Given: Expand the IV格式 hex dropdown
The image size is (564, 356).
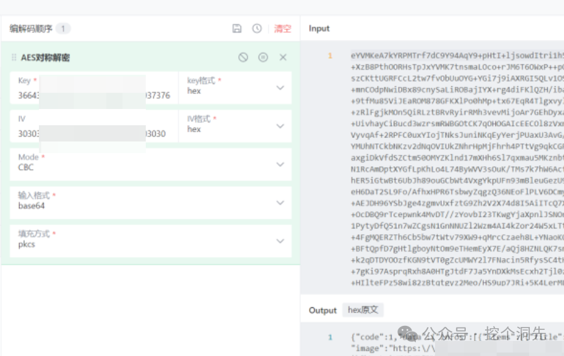Looking at the screenshot, I should pos(235,126).
